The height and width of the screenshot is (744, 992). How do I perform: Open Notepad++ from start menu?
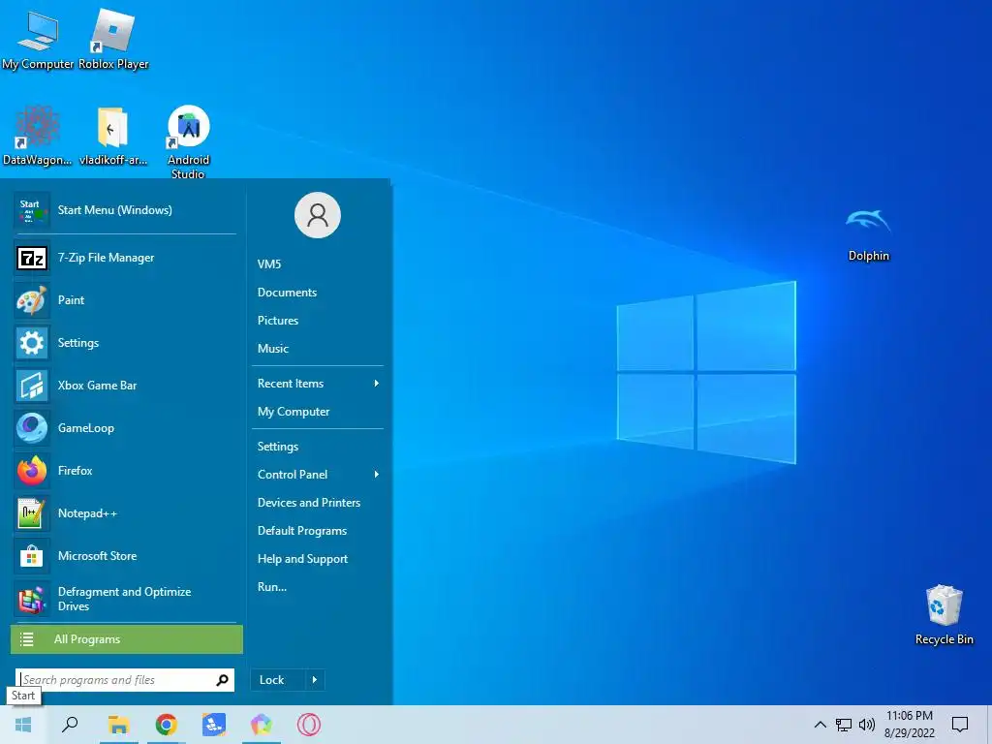click(x=125, y=513)
